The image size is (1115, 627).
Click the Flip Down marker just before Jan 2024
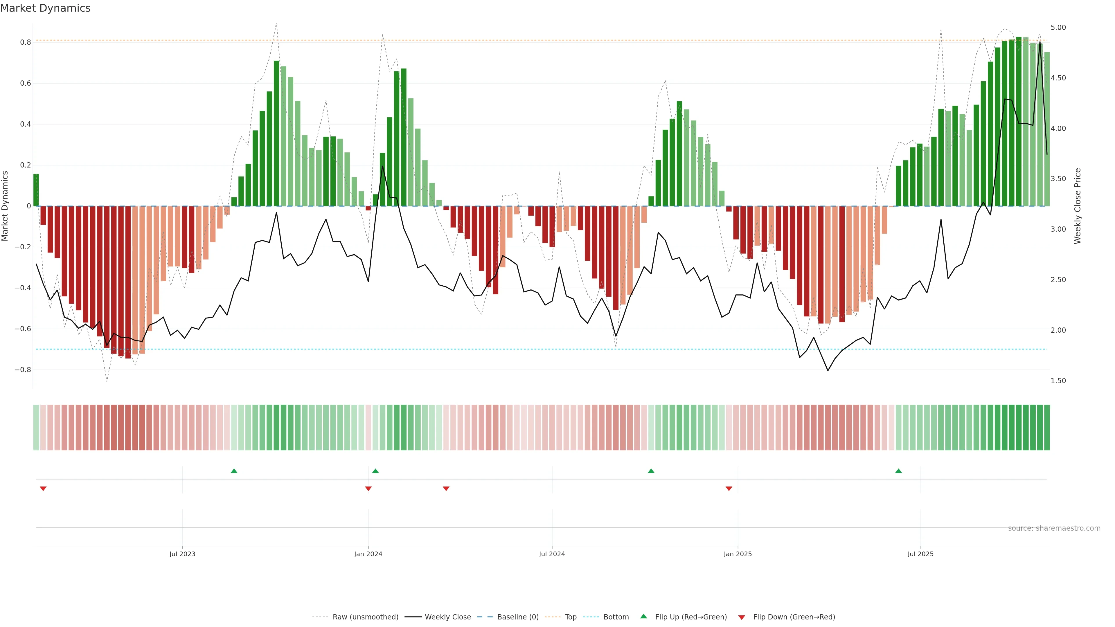(368, 489)
